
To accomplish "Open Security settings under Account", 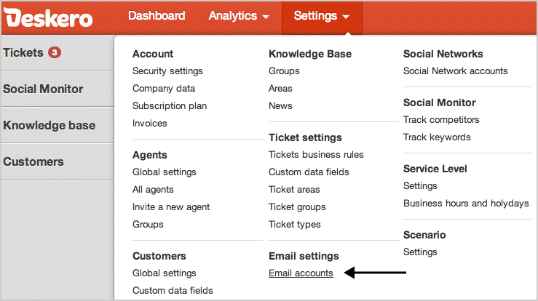I will 167,71.
